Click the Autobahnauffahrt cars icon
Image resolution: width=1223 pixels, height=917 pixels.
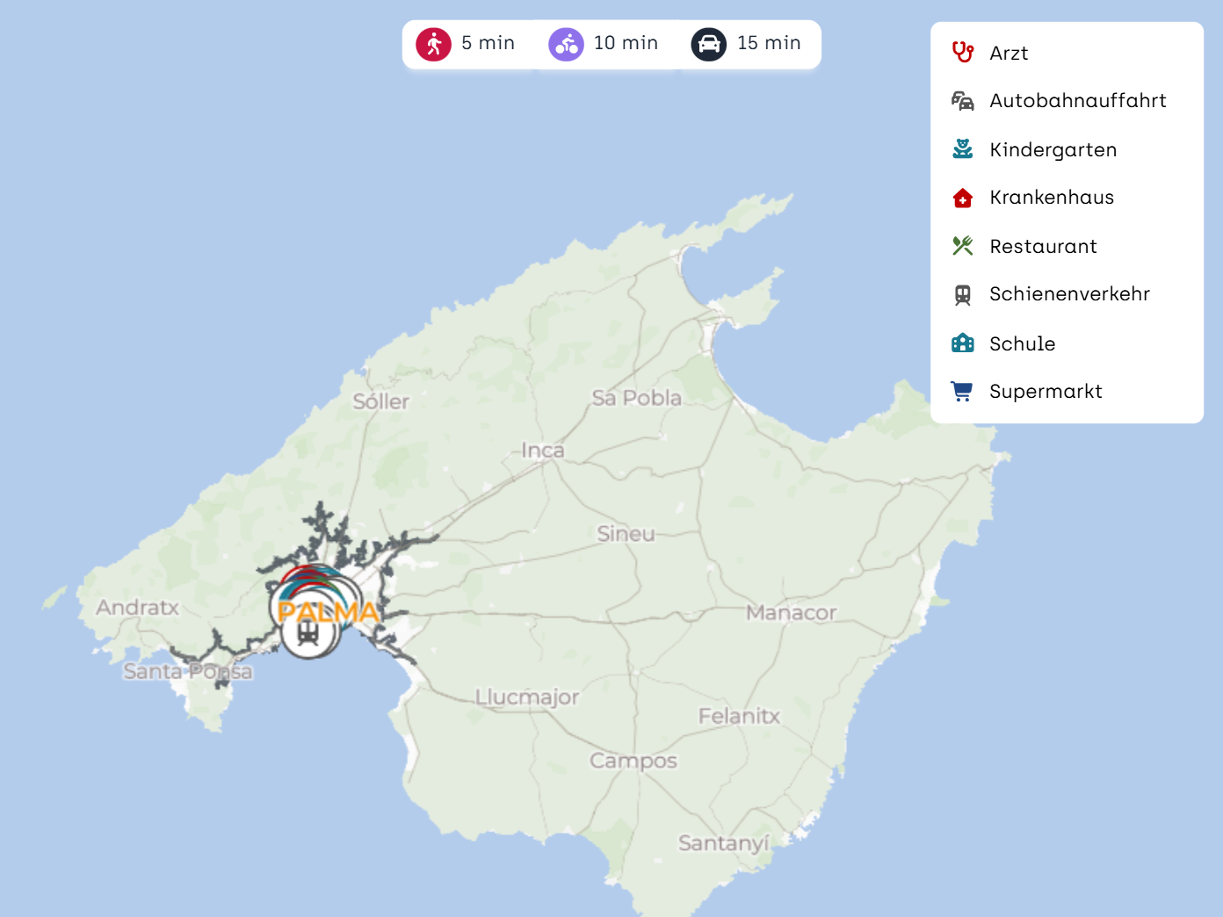click(x=963, y=101)
